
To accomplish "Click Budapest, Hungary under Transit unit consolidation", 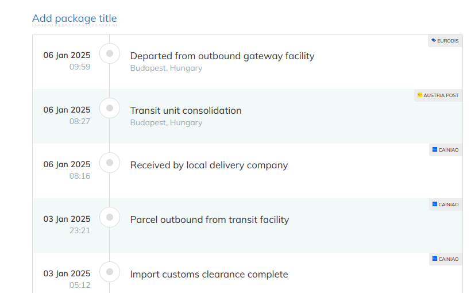I will (166, 122).
